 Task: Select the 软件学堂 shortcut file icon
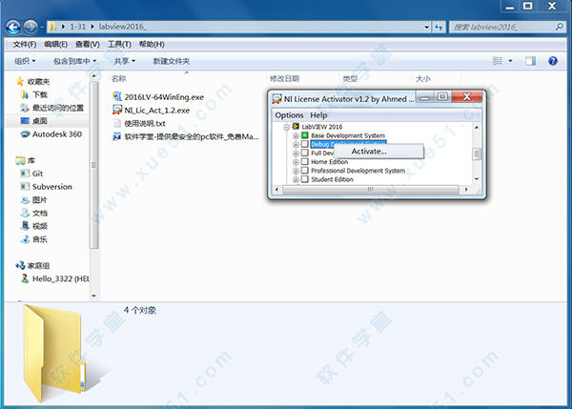coord(116,136)
